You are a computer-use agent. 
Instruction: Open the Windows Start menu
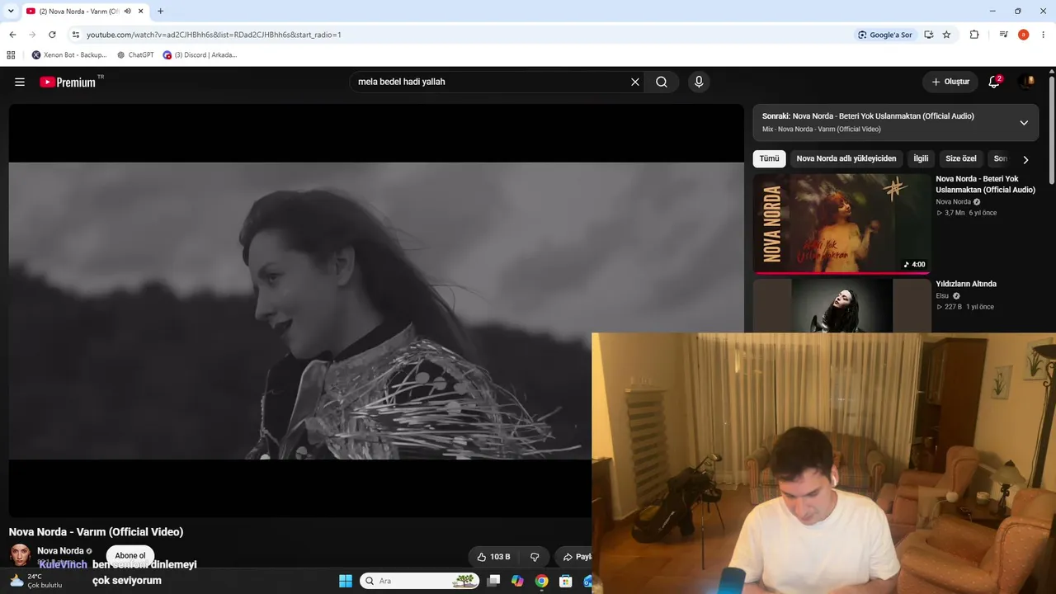[x=346, y=581]
